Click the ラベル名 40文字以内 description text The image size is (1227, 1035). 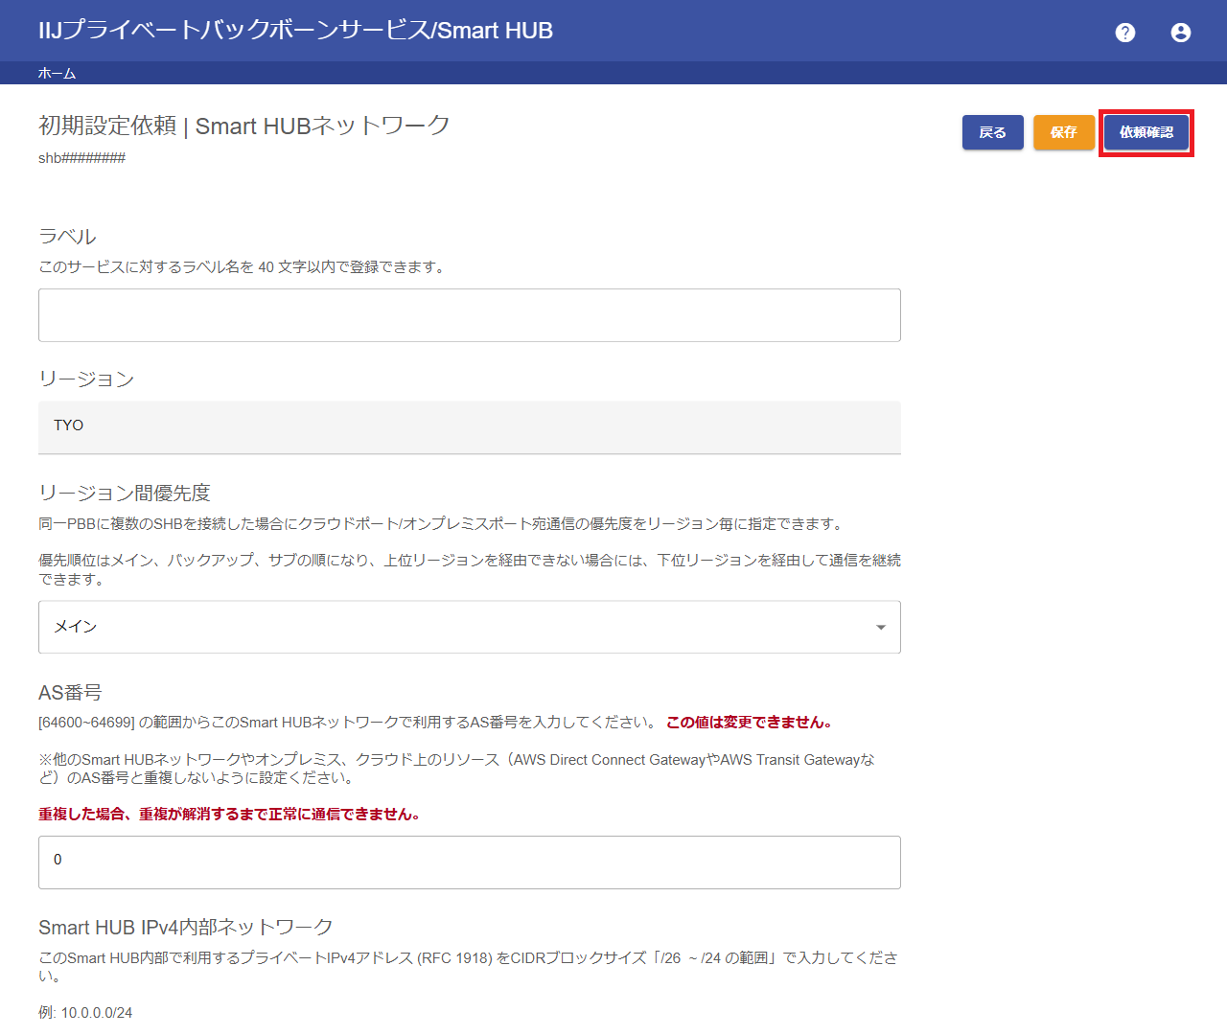point(243,267)
